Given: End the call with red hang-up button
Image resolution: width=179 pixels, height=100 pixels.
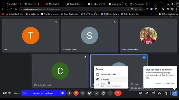Looking at the screenshot, I should click(x=118, y=93).
